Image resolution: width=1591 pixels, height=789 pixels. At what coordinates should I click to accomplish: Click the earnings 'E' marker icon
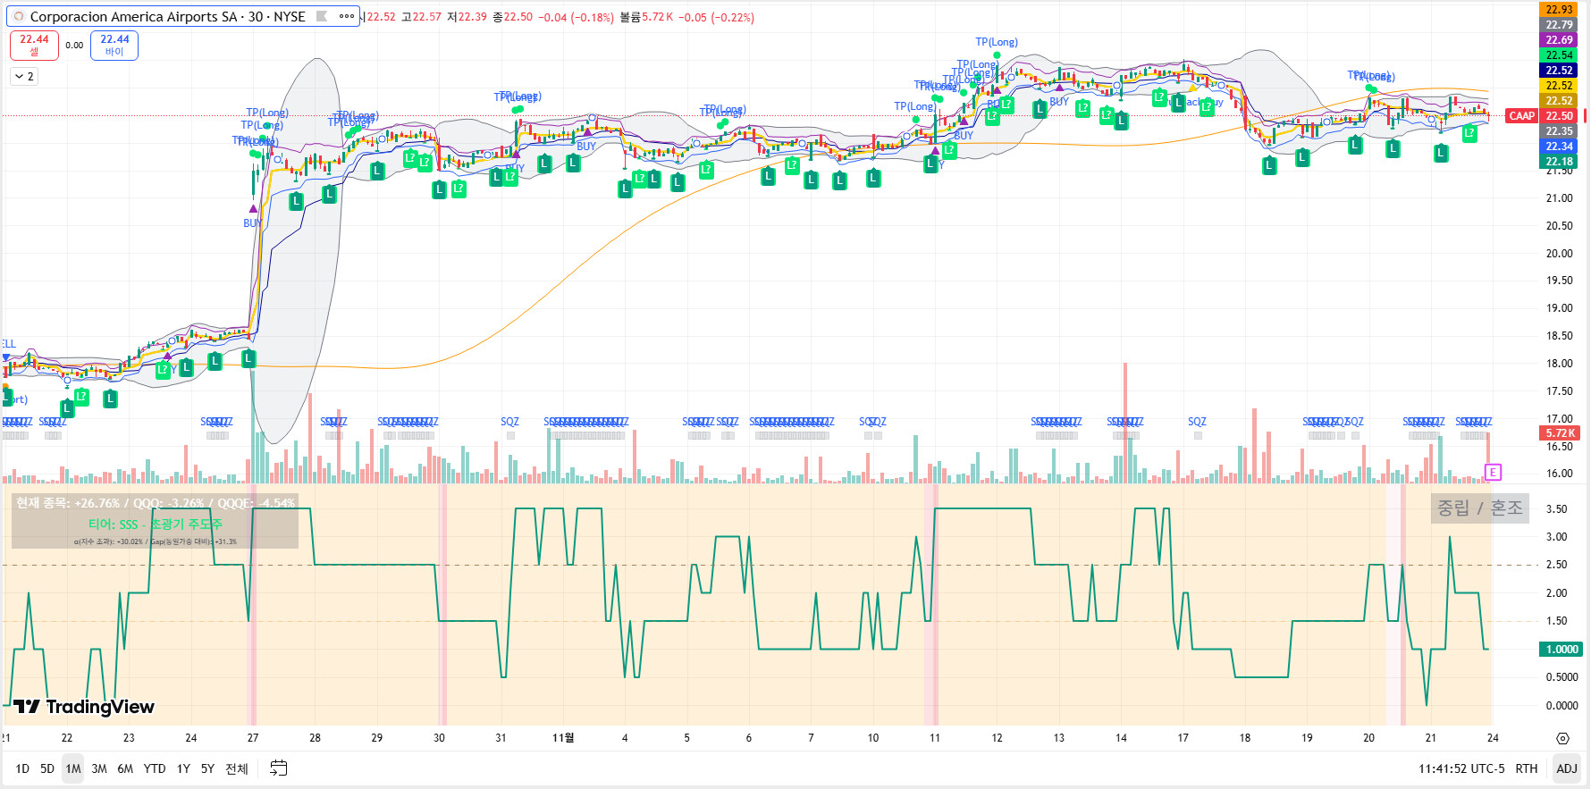click(x=1492, y=472)
